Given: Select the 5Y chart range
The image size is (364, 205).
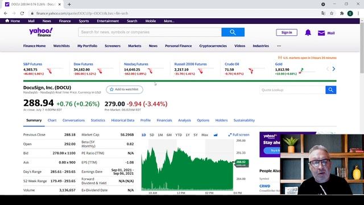Looking at the screenshot, I should click(196, 135).
